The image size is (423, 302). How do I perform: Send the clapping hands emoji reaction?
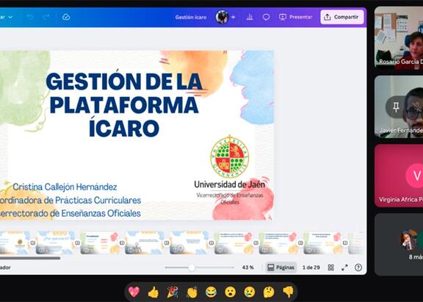click(192, 292)
